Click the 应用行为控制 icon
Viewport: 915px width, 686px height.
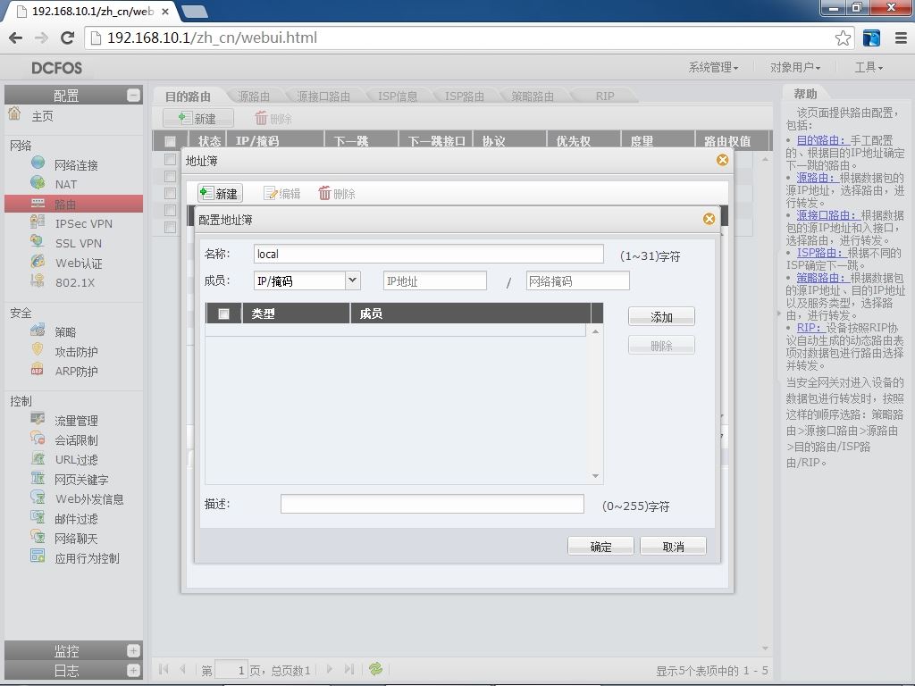38,556
